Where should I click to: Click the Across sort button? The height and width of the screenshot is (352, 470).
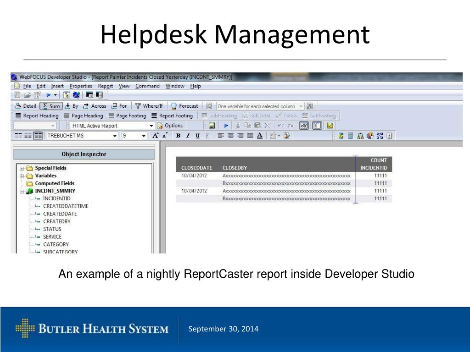[x=95, y=106]
